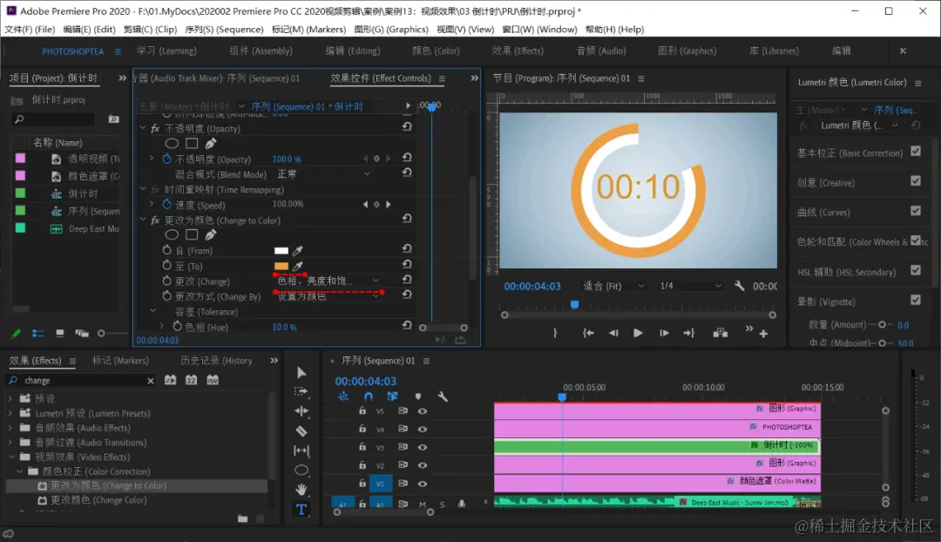Toggle V3 track visibility eye
This screenshot has width=941, height=542.
(x=423, y=447)
